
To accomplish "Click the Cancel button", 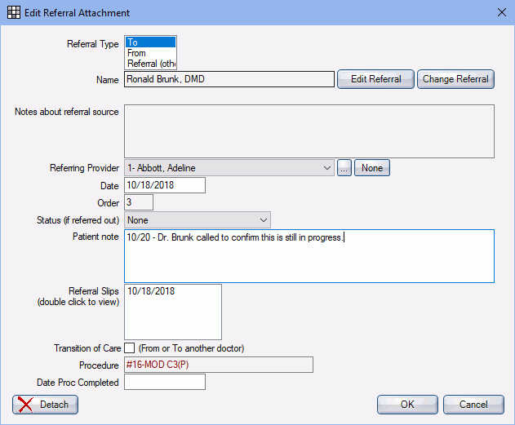I will coord(473,405).
